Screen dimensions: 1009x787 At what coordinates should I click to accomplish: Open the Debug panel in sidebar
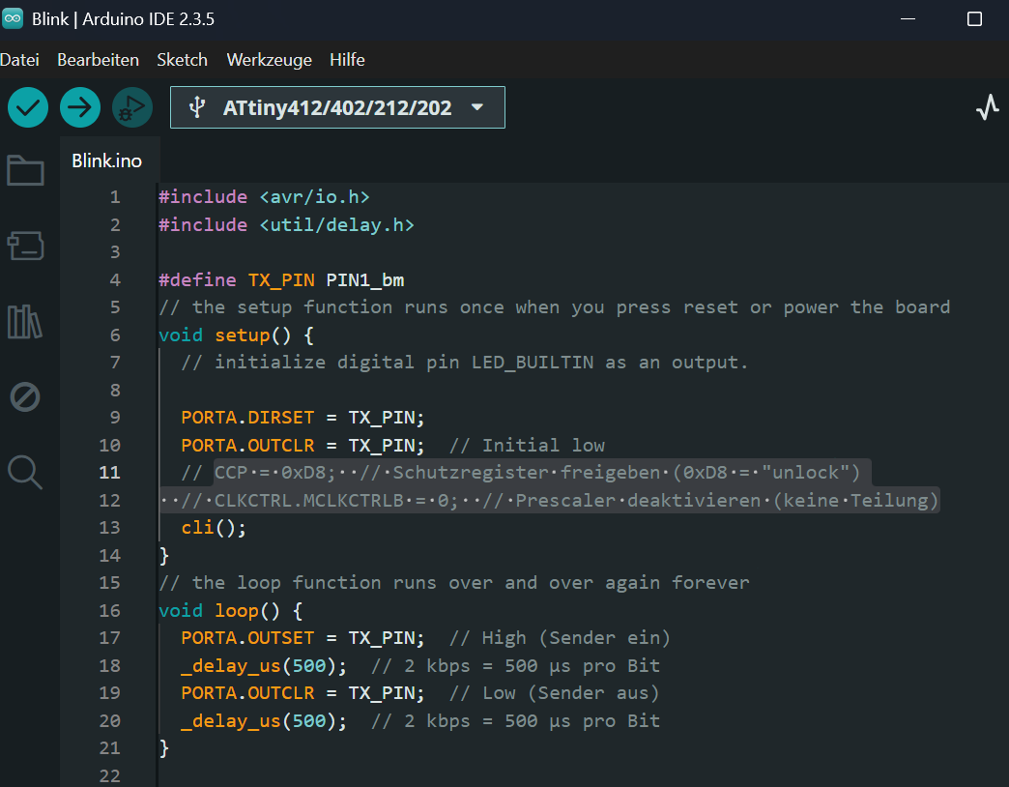point(25,396)
